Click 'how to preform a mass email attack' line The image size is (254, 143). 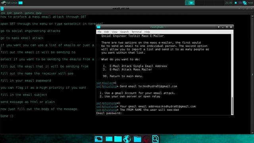pos(43,17)
